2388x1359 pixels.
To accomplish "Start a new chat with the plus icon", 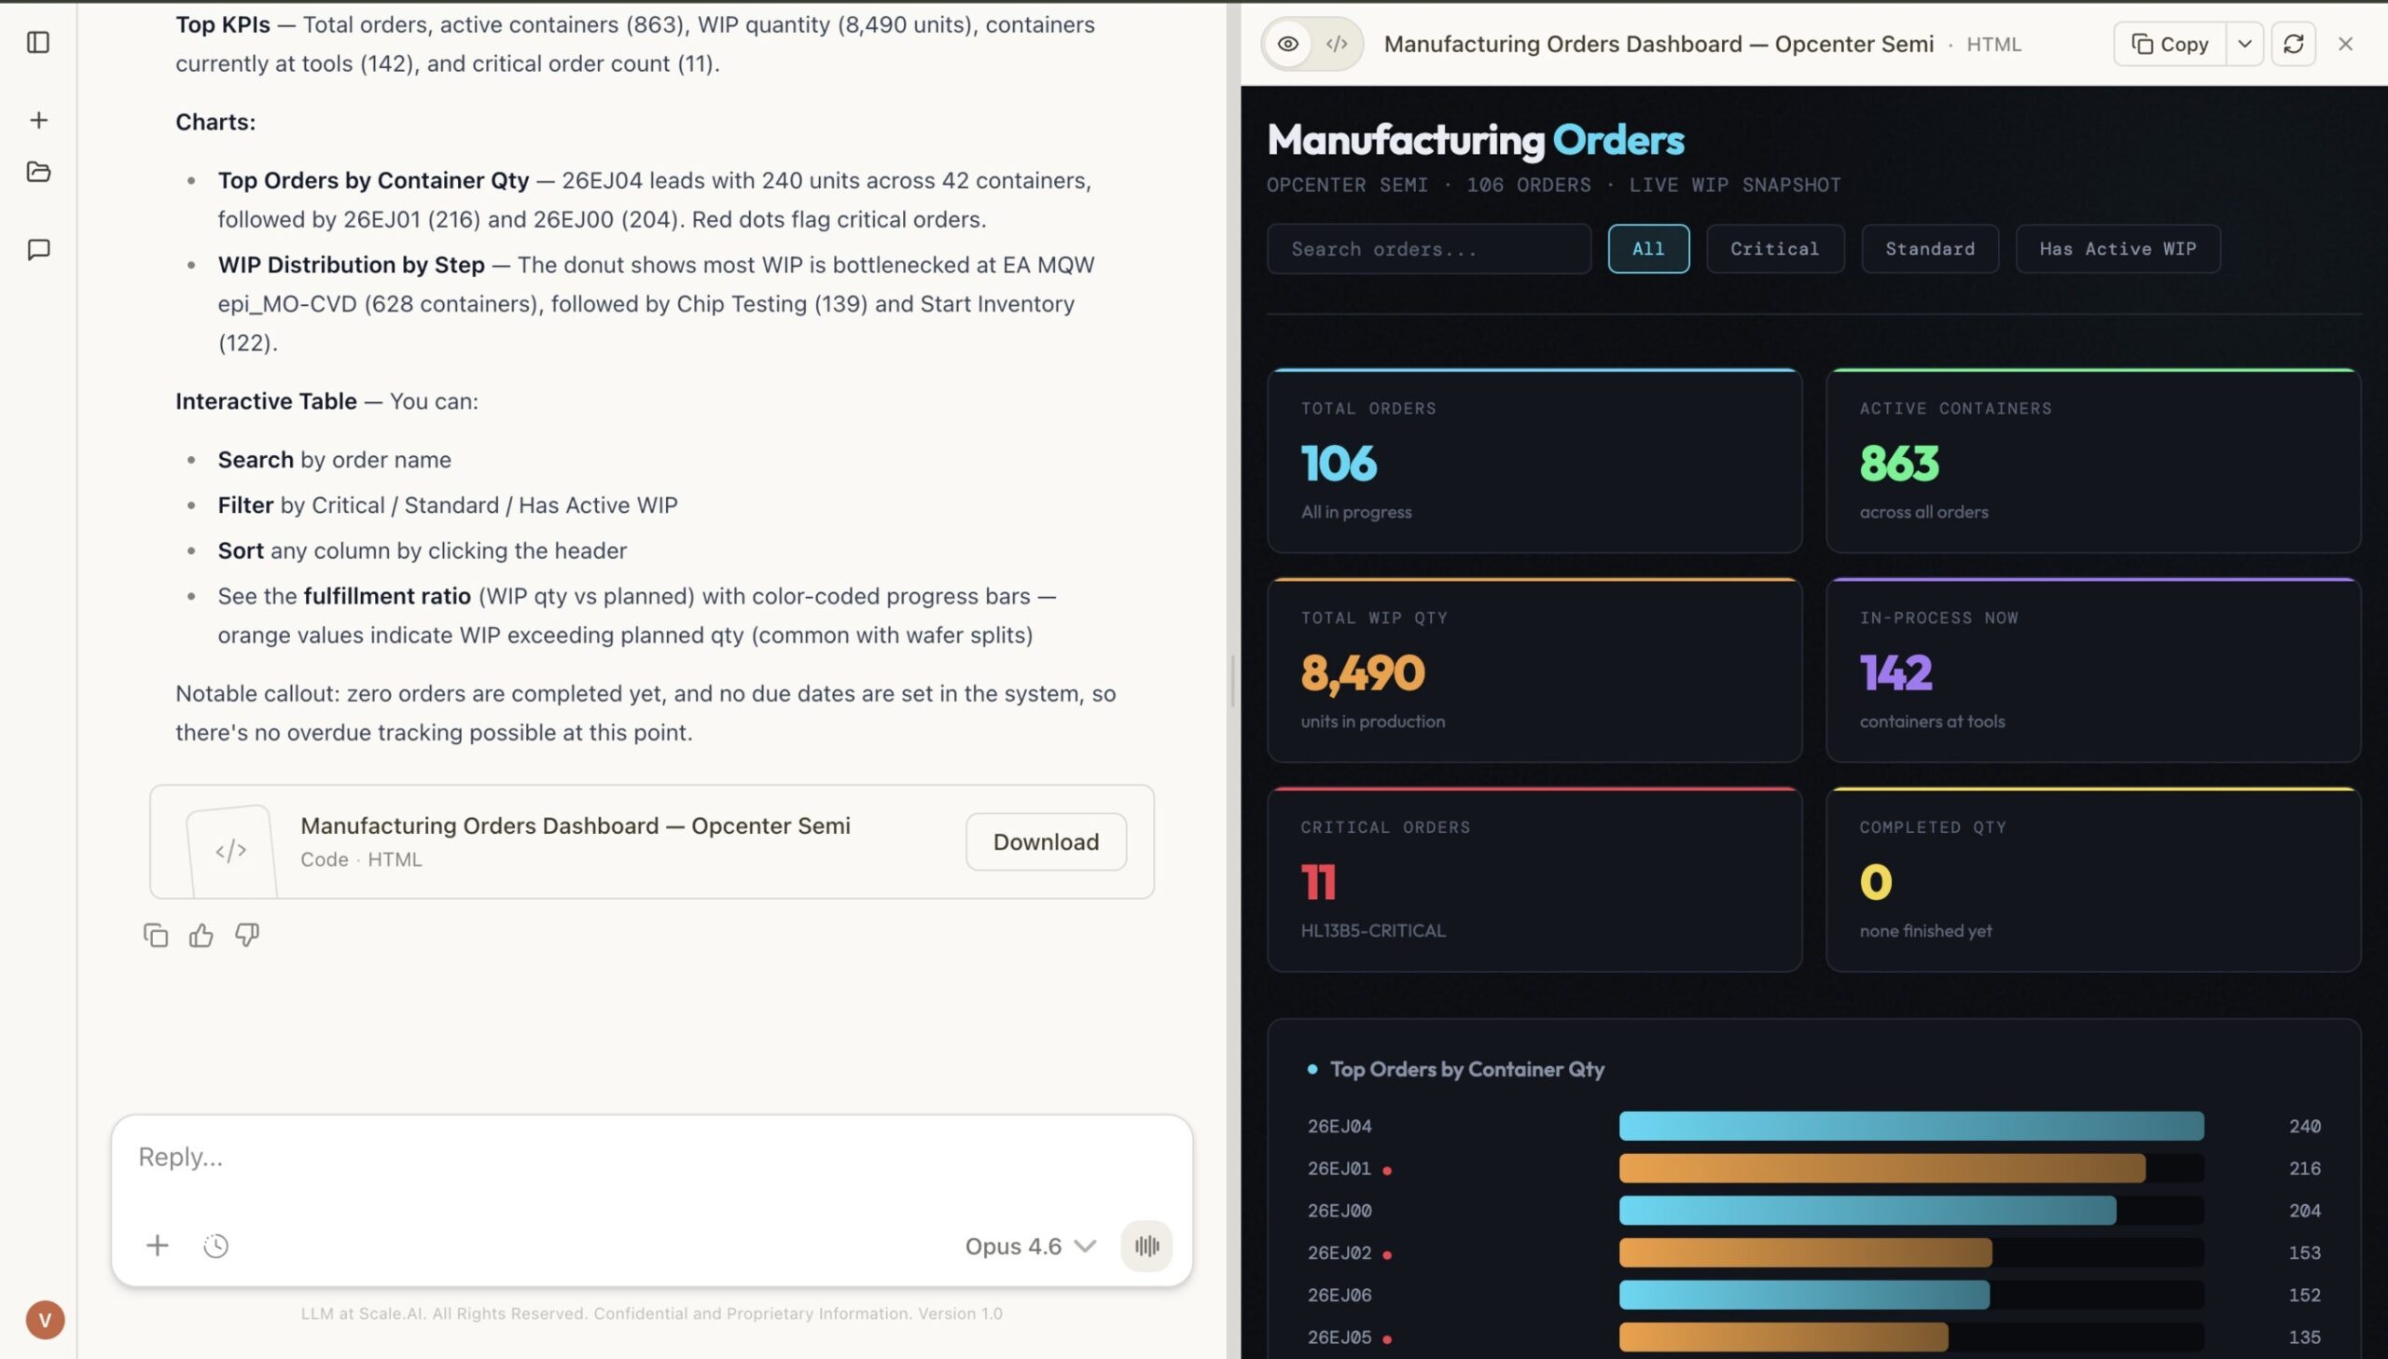I will click(x=38, y=118).
